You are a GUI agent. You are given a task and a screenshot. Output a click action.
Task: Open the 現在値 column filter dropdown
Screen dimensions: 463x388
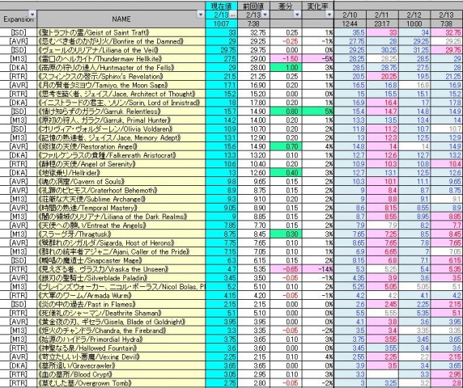pos(233,15)
